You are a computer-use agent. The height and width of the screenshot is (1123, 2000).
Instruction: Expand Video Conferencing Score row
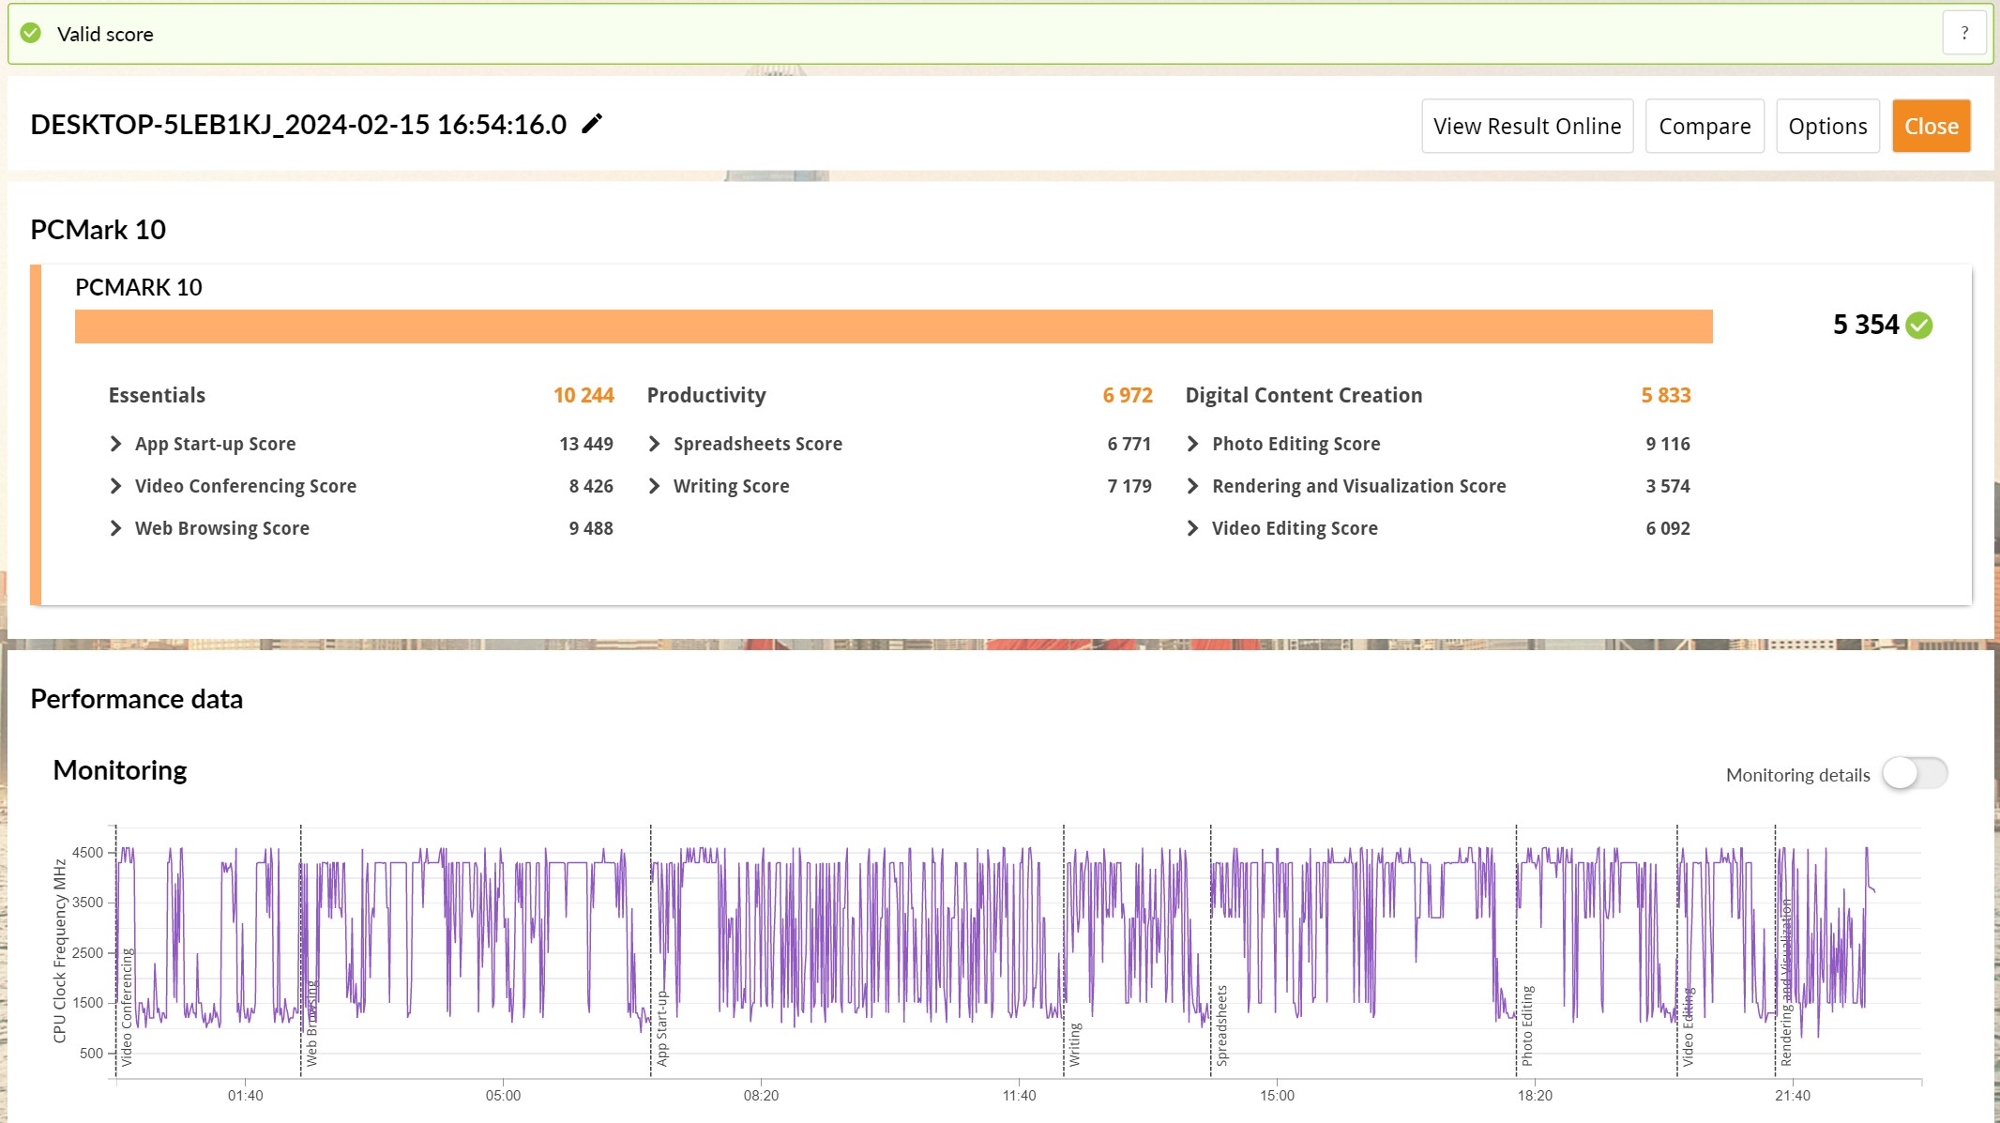tap(115, 486)
